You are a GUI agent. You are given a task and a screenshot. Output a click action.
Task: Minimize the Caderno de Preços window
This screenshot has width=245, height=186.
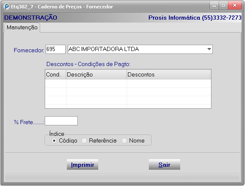[x=214, y=5]
